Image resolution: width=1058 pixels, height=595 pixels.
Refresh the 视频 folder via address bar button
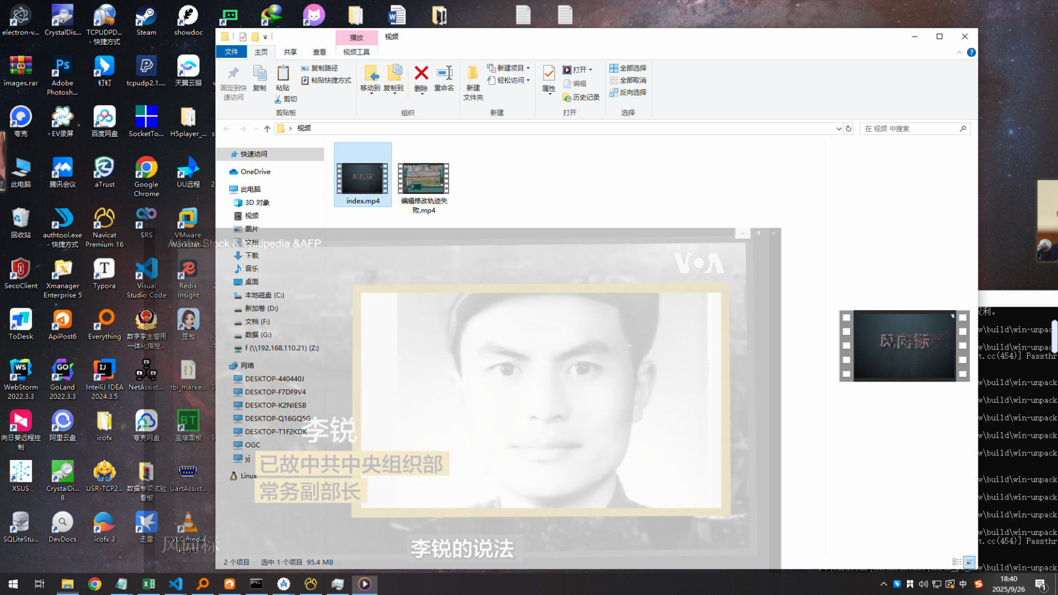[x=849, y=129]
